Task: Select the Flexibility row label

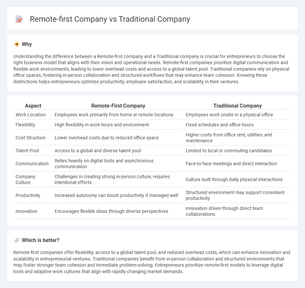Action: (x=25, y=125)
